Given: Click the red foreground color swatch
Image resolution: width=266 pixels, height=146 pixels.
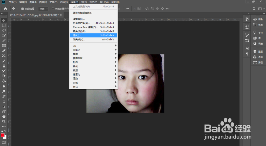Looking at the screenshot, I should (3, 135).
